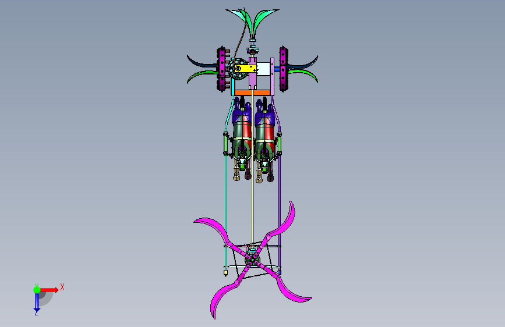Image resolution: width=505 pixels, height=327 pixels.
Task: Select the left green damper cylinder
Action: click(x=226, y=144)
